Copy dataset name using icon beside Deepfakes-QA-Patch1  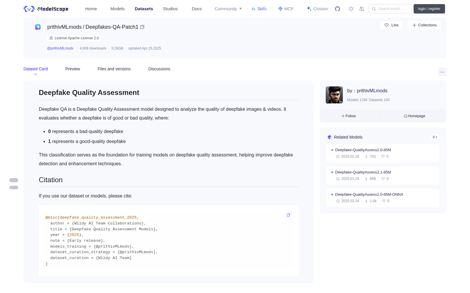[x=142, y=27]
